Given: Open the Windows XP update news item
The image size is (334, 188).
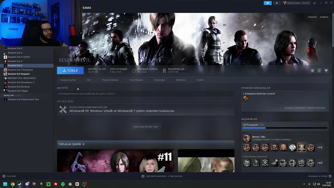Looking at the screenshot, I should [x=146, y=109].
